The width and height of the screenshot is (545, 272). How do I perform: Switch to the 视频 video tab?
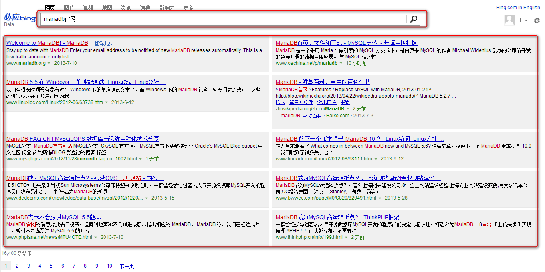point(88,8)
